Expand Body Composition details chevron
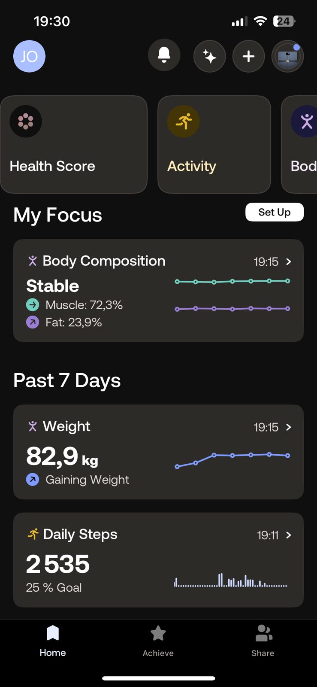This screenshot has width=317, height=687. (x=289, y=261)
